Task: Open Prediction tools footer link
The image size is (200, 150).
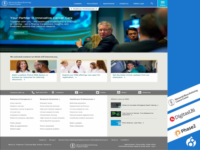Action: point(76,112)
